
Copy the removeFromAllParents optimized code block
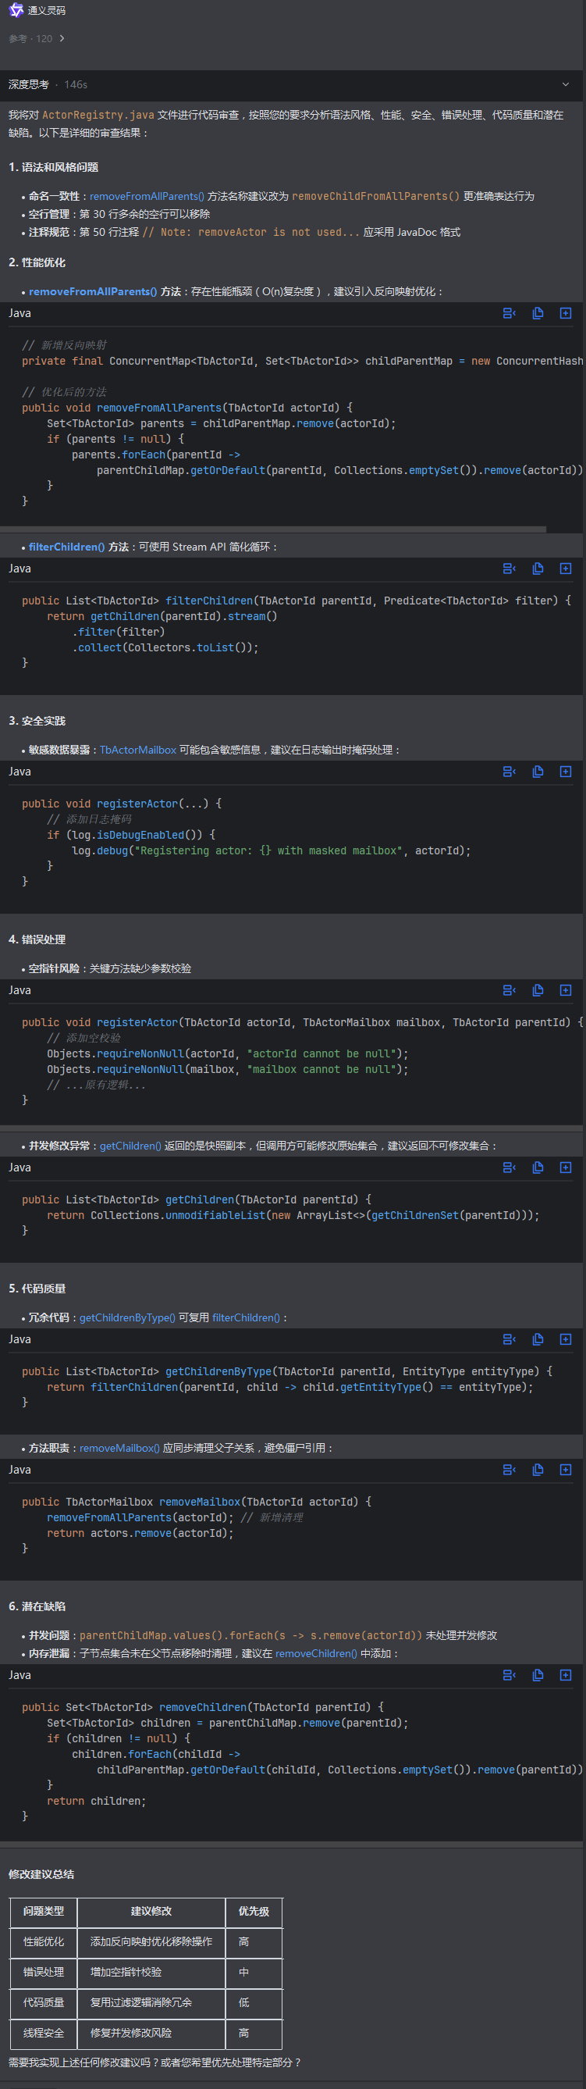(538, 313)
